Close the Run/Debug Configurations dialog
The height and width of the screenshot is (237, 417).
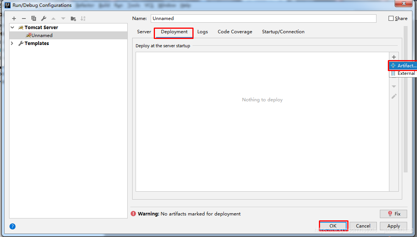404,3
